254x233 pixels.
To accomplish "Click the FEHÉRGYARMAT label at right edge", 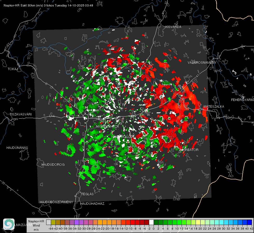I will pyautogui.click(x=243, y=100).
